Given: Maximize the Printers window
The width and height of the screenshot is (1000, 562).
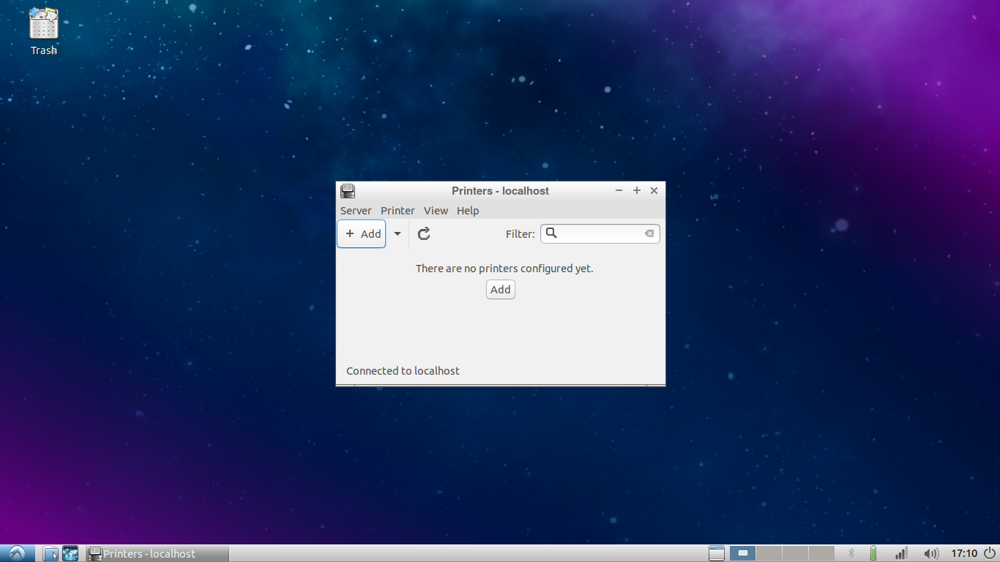Looking at the screenshot, I should [637, 190].
